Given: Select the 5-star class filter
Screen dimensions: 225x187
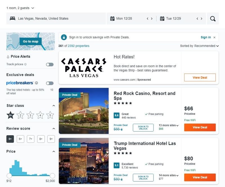Looking at the screenshot, I should tap(50, 115).
